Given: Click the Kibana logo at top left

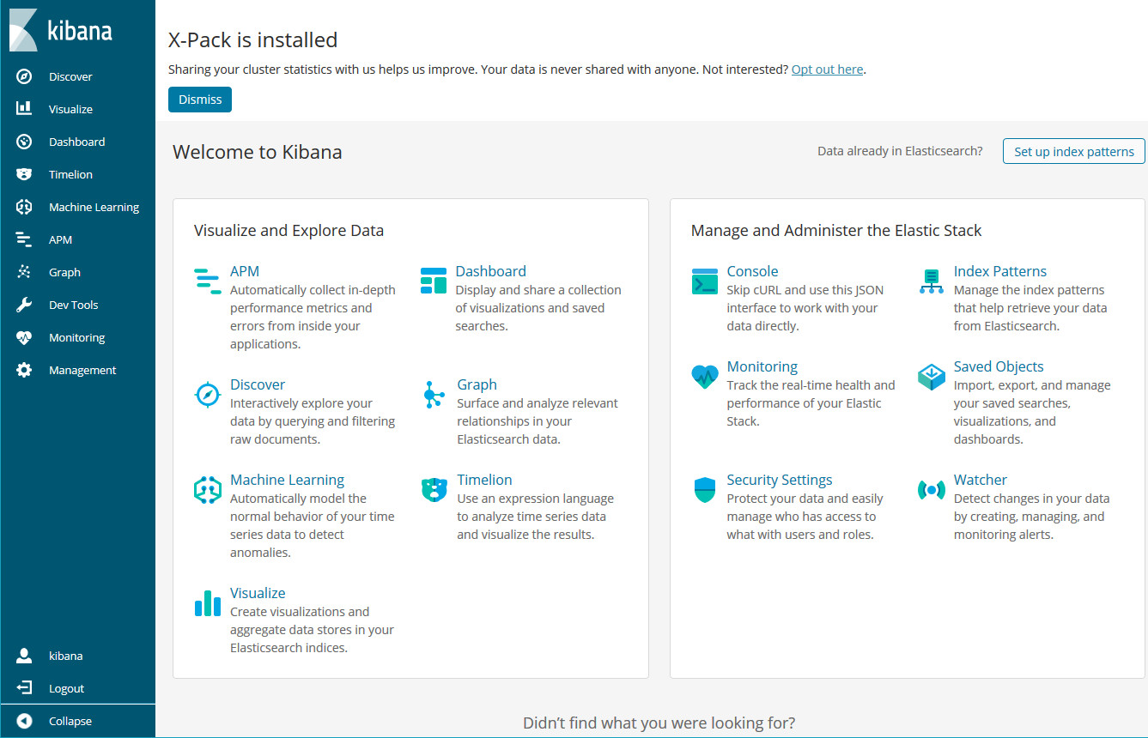Looking at the screenshot, I should click(60, 31).
